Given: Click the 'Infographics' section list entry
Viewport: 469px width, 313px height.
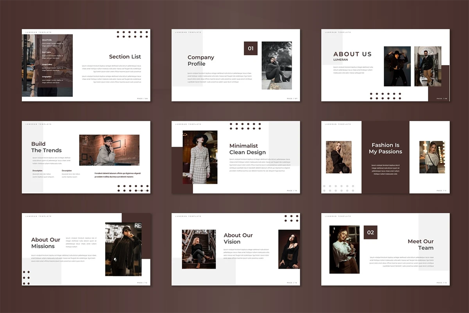Looking at the screenshot, I should click(x=47, y=77).
